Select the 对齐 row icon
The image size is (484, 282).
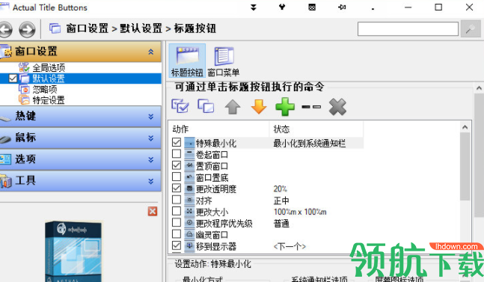189,200
